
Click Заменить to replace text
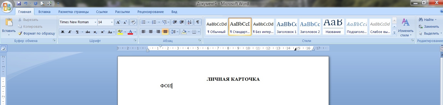point(429,27)
